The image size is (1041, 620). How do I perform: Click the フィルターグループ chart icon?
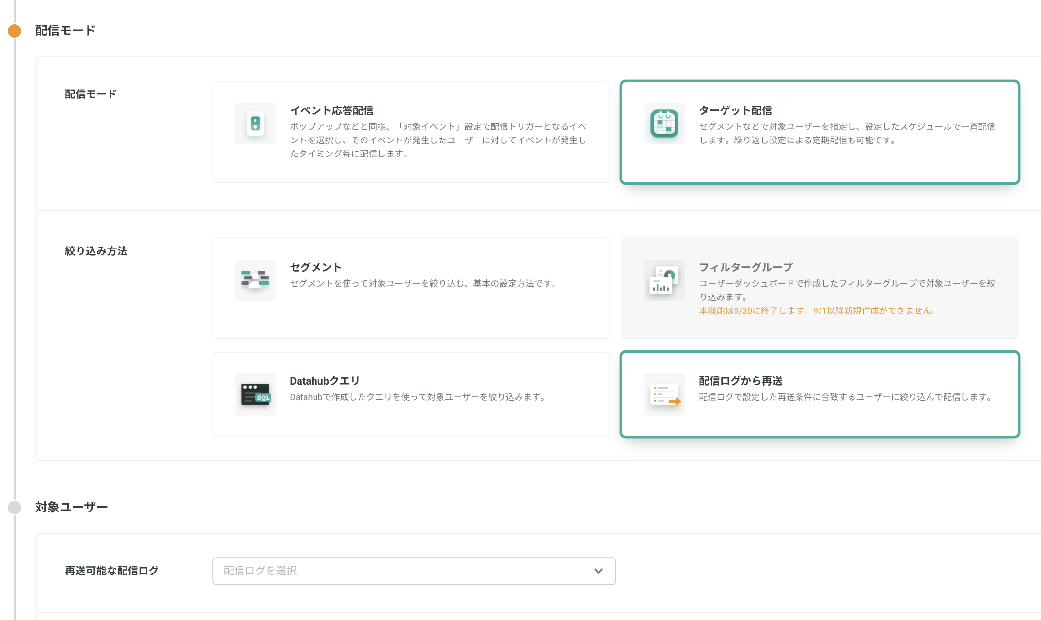coord(664,280)
